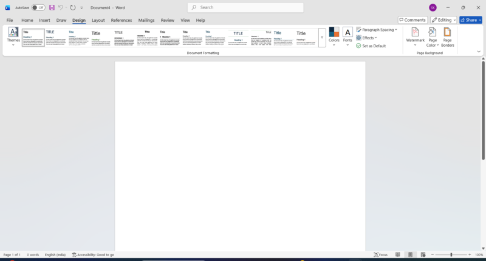Open the Page Color picker
The image size is (486, 261).
click(433, 36)
